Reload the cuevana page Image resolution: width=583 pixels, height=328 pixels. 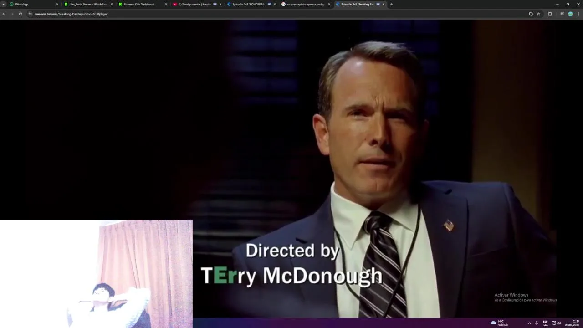coord(20,14)
